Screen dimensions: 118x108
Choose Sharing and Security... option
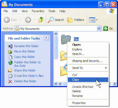[x=88, y=61]
